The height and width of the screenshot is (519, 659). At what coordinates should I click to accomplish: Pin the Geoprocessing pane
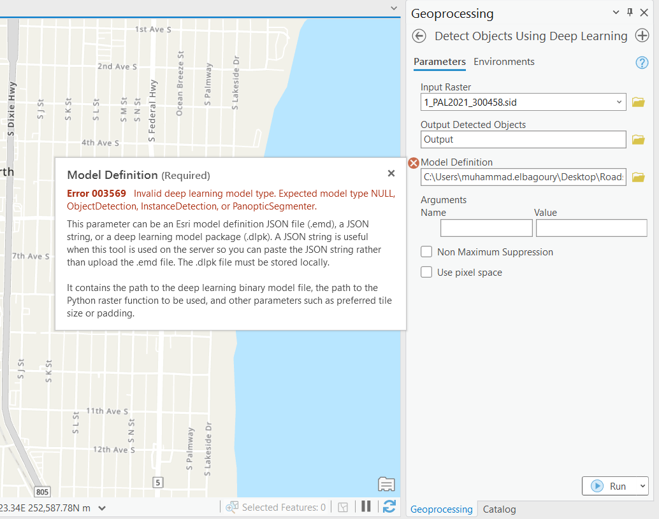630,13
